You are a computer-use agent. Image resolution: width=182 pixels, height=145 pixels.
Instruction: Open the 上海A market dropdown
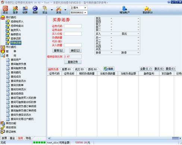(x=79, y=8)
